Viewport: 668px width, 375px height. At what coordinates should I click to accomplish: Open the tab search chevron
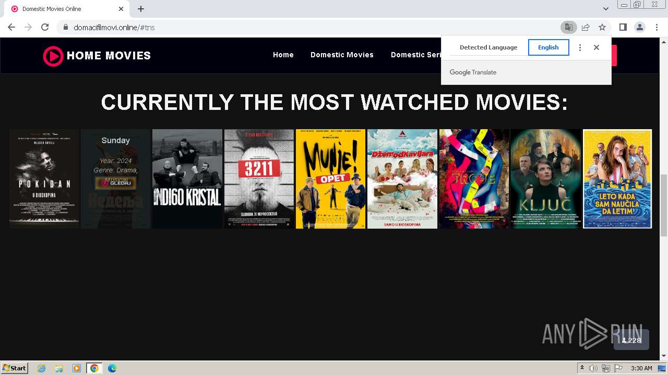click(x=605, y=9)
